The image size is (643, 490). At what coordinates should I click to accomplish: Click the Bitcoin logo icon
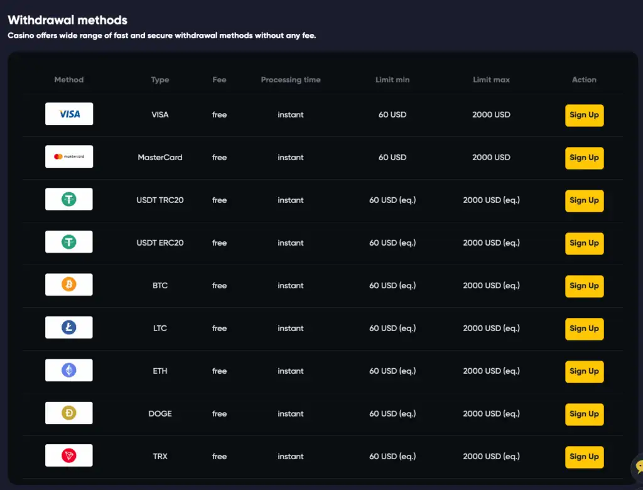click(69, 285)
